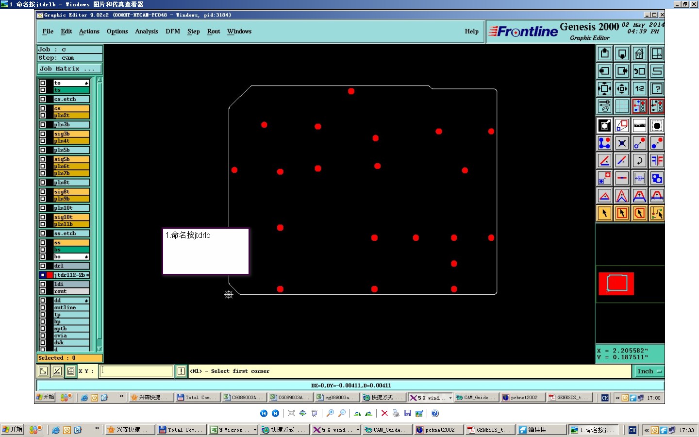699x437 pixels.
Task: Click the red X delete icon in viewer toolbar
Action: pos(384,413)
